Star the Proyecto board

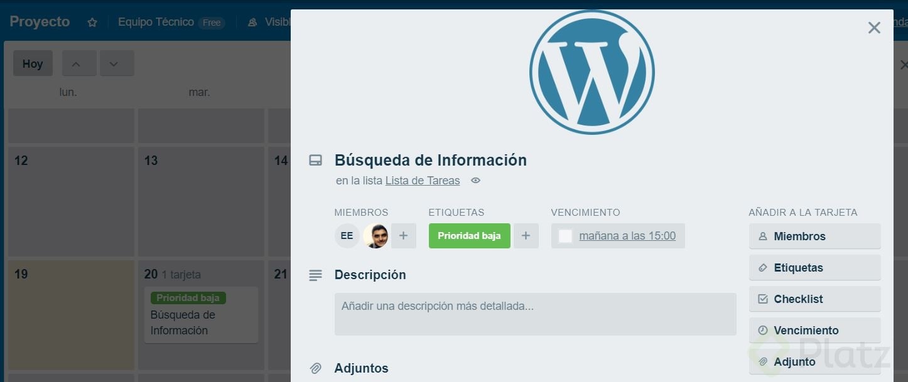[92, 23]
